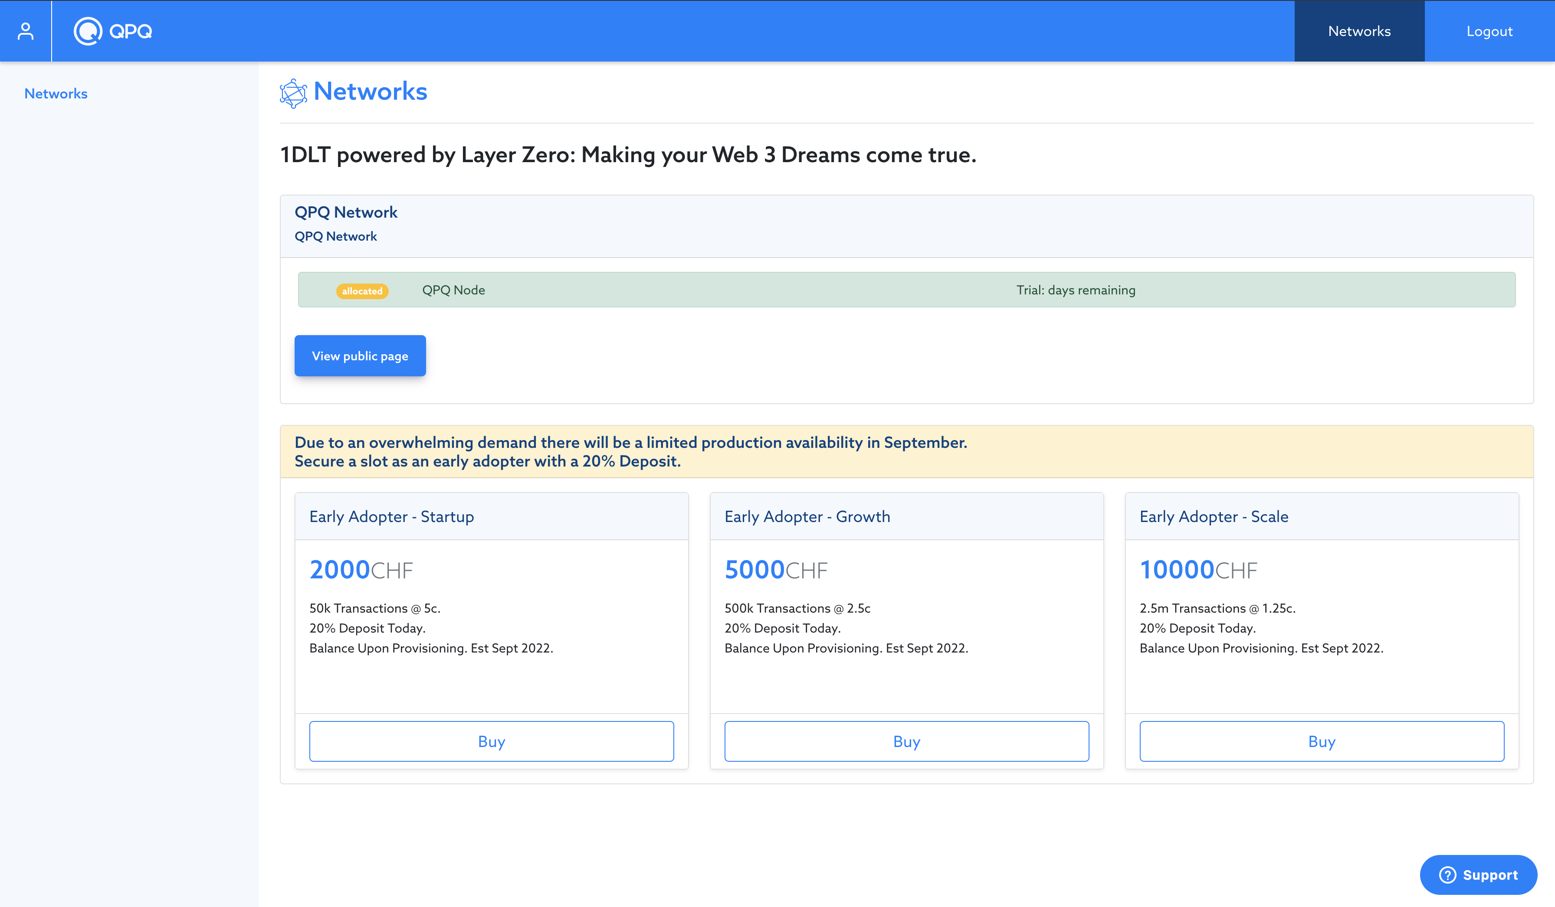The height and width of the screenshot is (907, 1555).
Task: Click the 1DLT powered by Layer Zero headline
Action: pos(628,154)
